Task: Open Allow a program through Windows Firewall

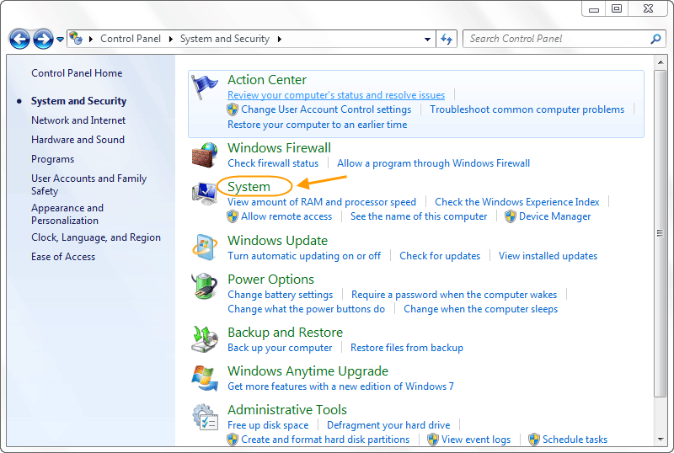Action: [x=433, y=163]
